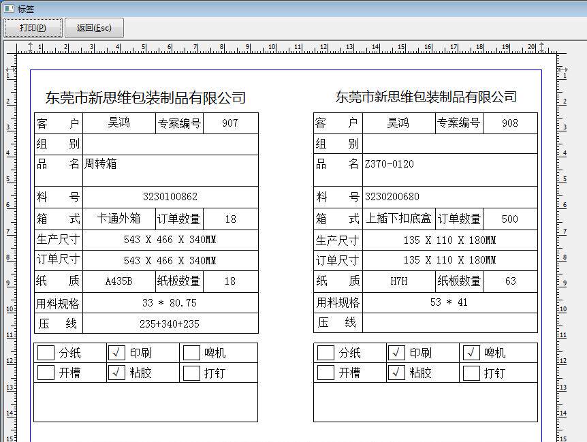Toggle 印刷 checkbox on label 908

coord(396,353)
